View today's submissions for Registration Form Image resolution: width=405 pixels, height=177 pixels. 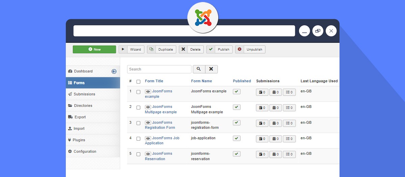[x=262, y=123]
